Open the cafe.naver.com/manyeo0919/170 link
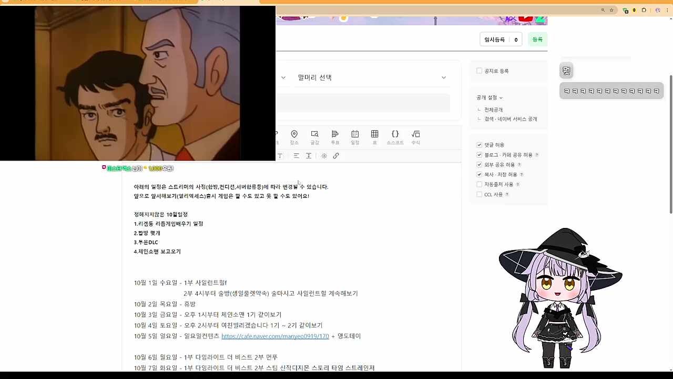This screenshot has height=379, width=673. (x=275, y=336)
